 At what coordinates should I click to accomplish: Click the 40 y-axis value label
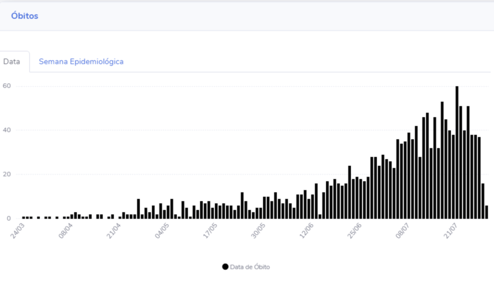point(7,130)
